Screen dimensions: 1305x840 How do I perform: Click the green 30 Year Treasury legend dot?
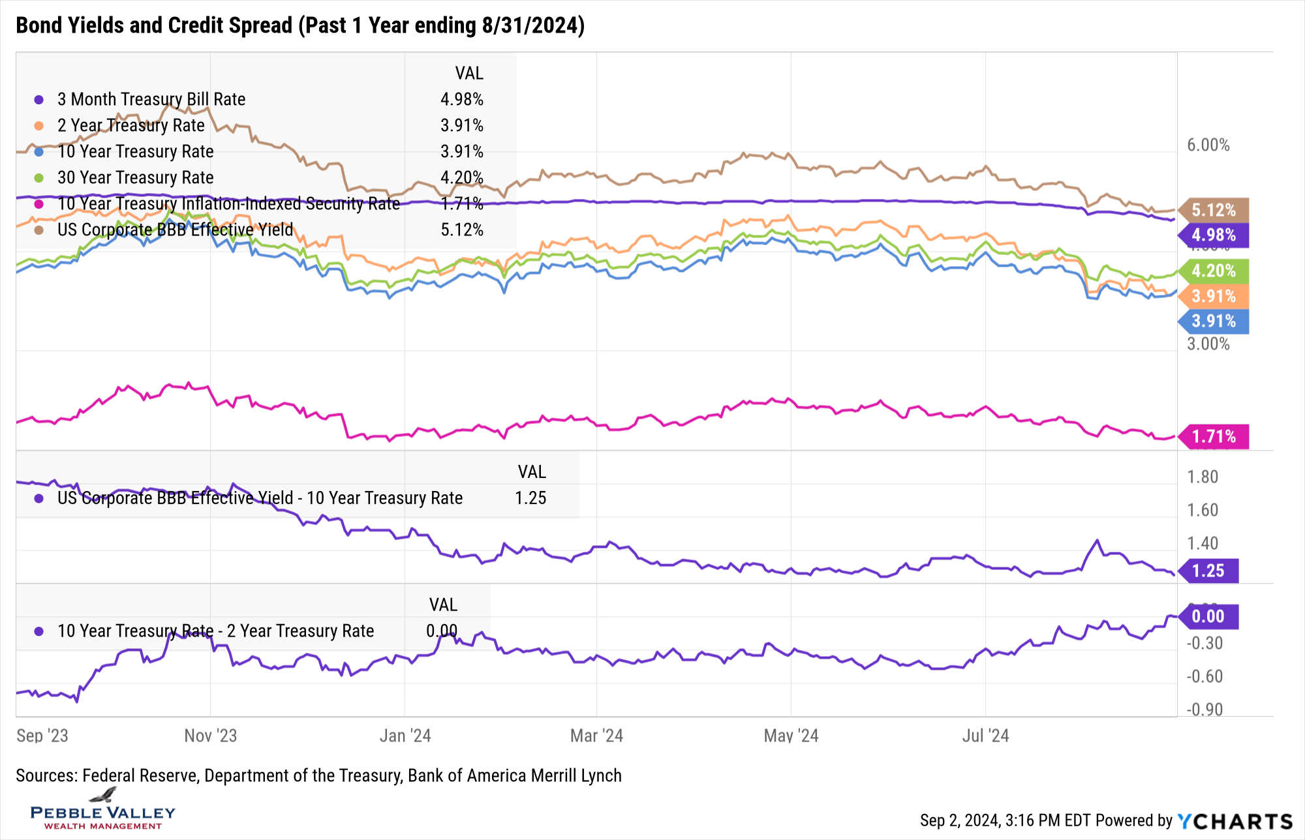coord(39,178)
